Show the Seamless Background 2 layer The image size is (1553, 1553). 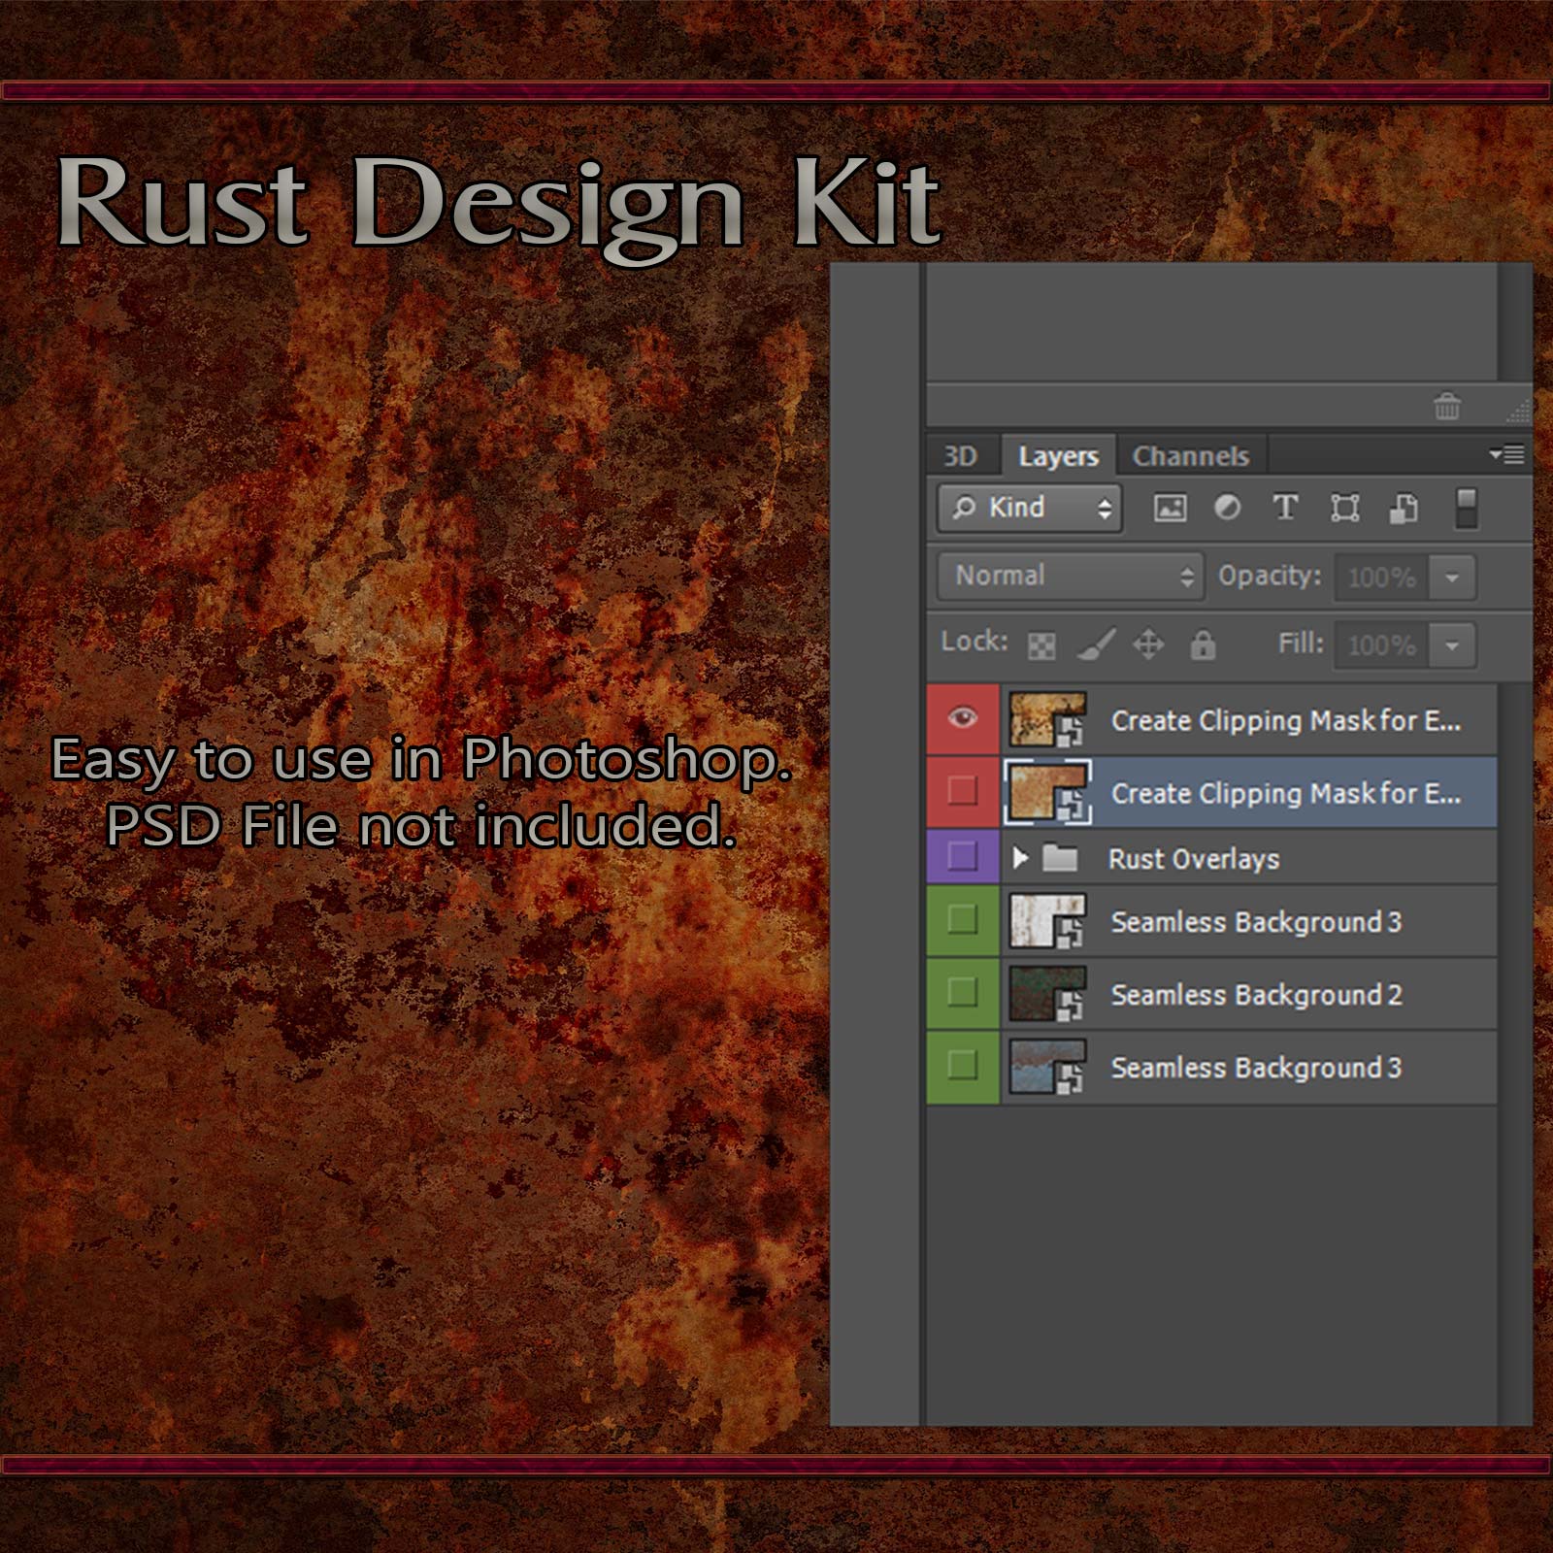962,992
